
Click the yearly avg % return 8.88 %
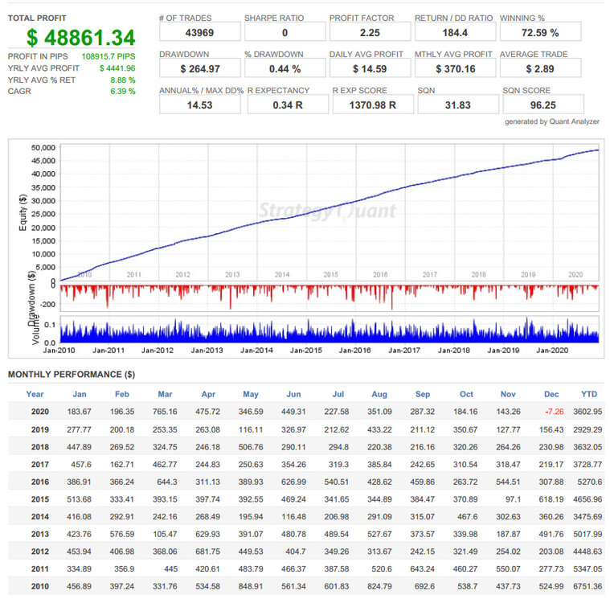click(x=123, y=80)
